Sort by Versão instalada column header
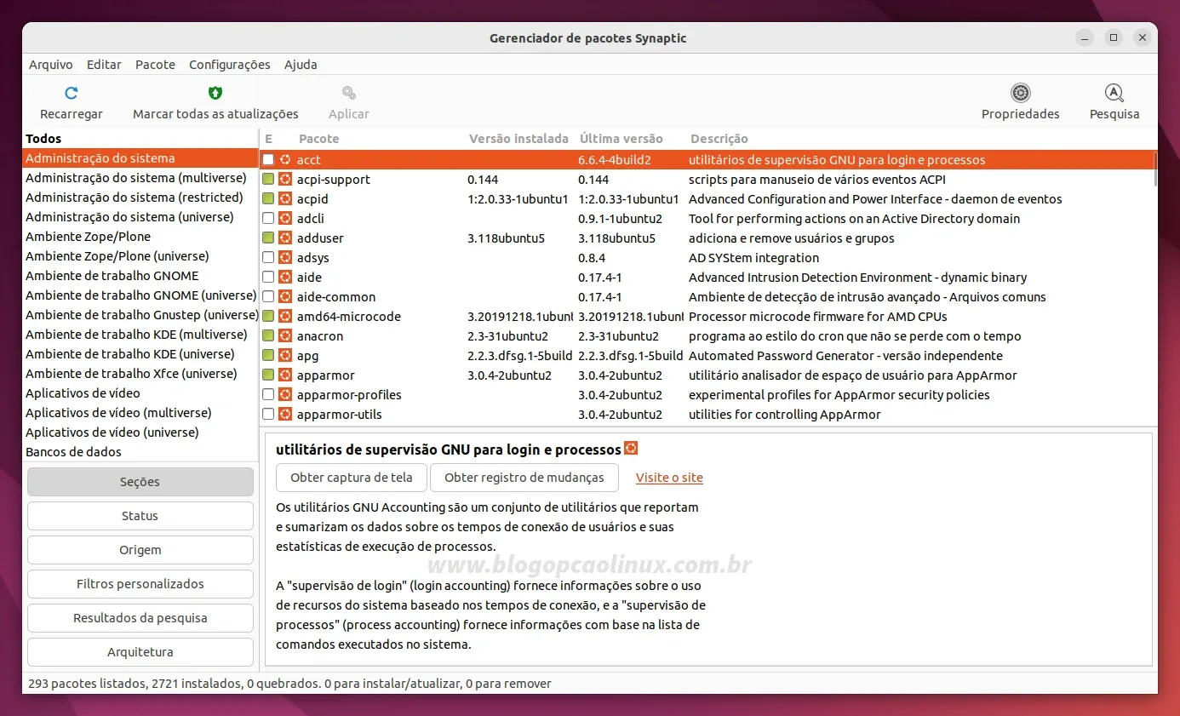The image size is (1180, 716). click(518, 139)
